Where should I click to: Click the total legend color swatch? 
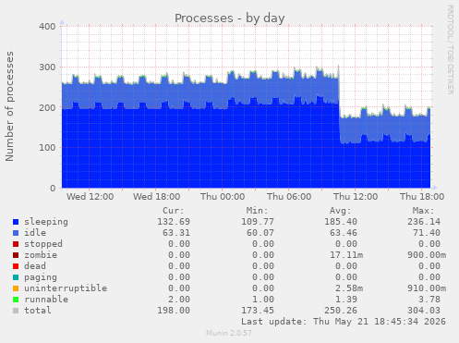[16, 311]
